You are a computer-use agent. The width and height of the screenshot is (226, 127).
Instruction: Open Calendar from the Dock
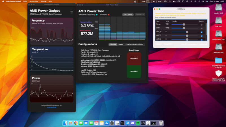click(x=96, y=123)
